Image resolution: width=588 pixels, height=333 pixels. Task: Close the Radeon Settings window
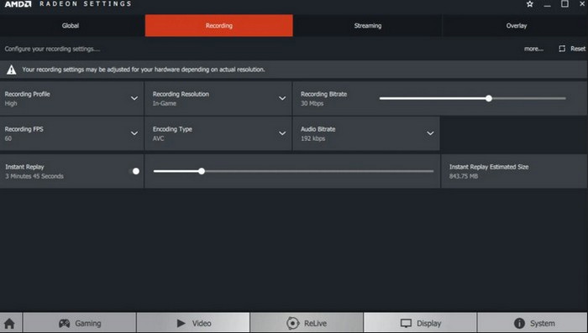coord(582,3)
